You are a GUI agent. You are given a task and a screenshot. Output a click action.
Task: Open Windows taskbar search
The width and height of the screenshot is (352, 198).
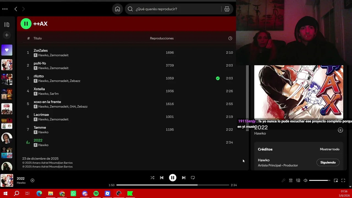pos(16,194)
